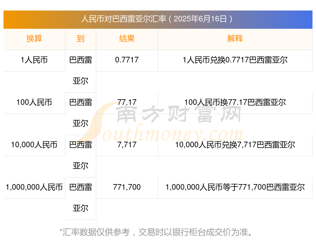Click the title 人民币对巴西雷亚尔汇率（2025年6月16日）
Image resolution: width=316 pixels, height=243 pixels.
tap(157, 19)
